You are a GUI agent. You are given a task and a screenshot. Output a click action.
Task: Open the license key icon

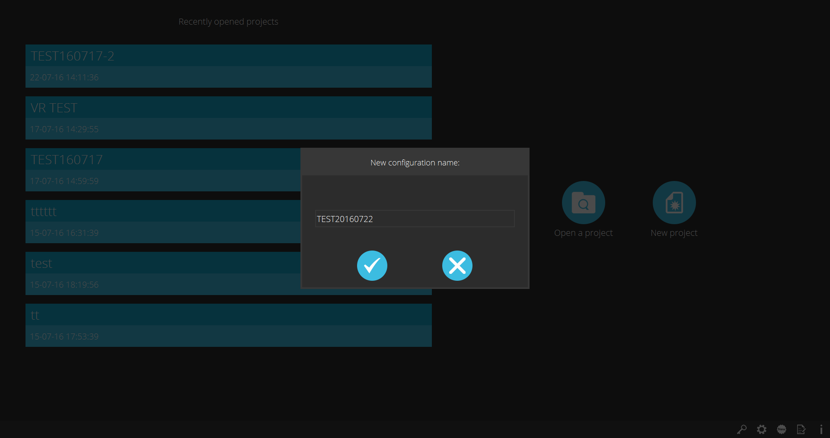pos(742,429)
